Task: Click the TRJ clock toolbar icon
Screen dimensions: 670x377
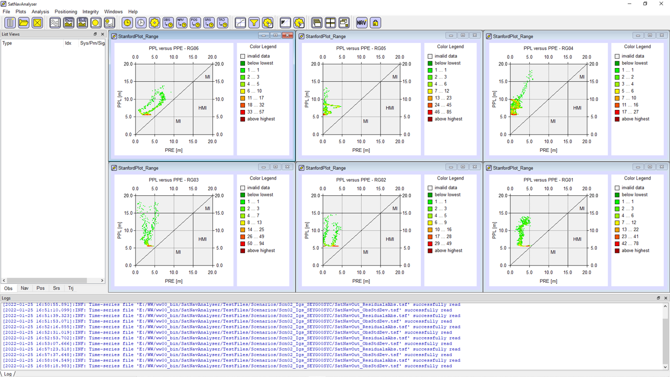Action: tap(222, 23)
